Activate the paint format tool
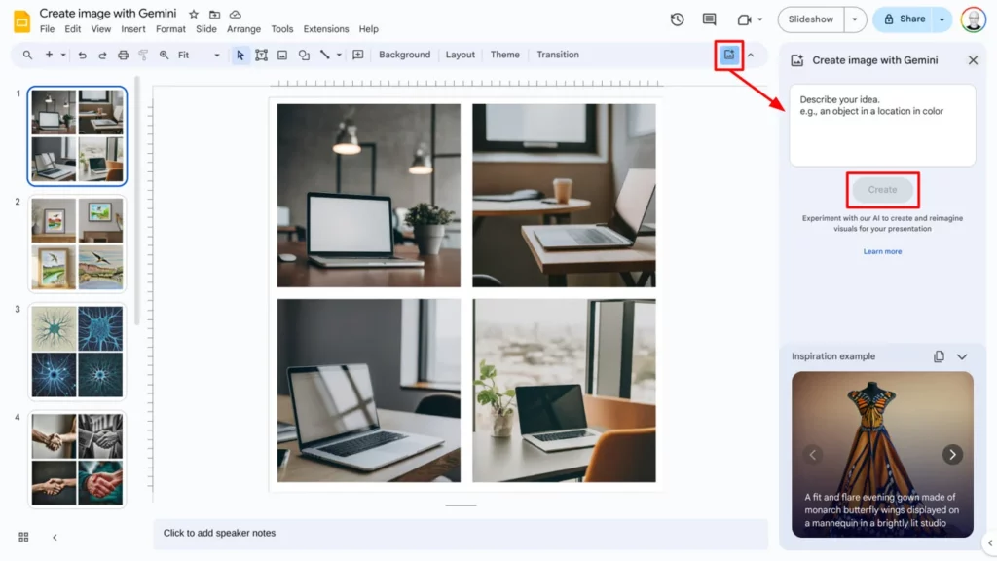The height and width of the screenshot is (561, 997). click(144, 55)
